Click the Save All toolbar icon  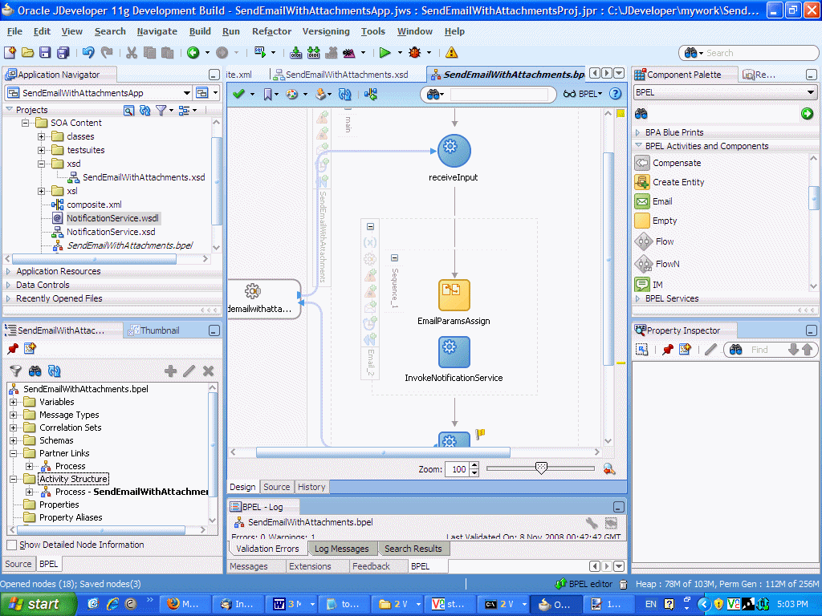click(x=63, y=53)
